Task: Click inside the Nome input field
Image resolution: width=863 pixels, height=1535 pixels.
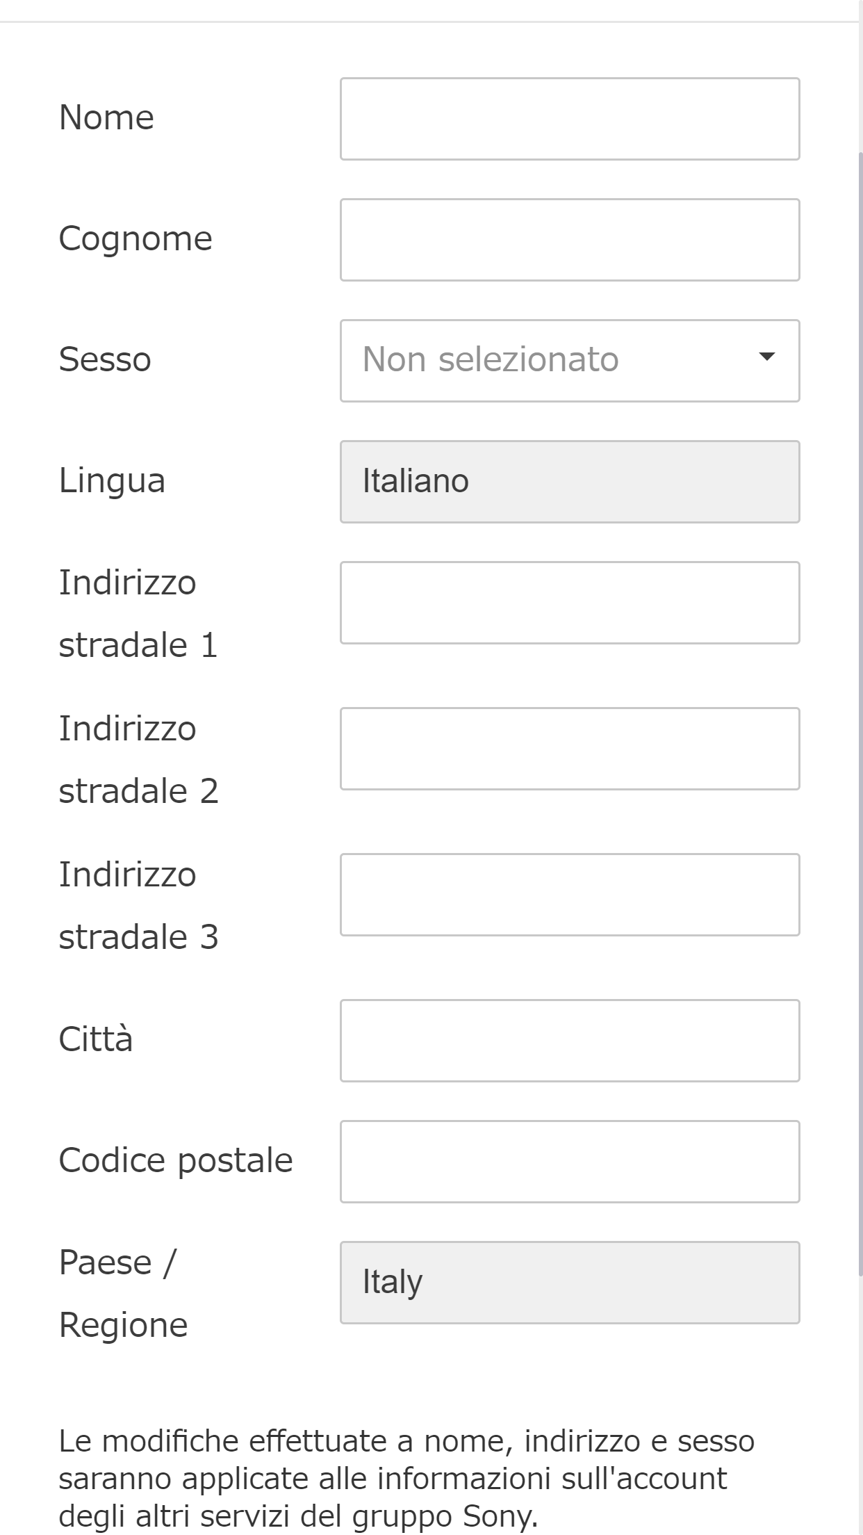Action: click(x=570, y=118)
